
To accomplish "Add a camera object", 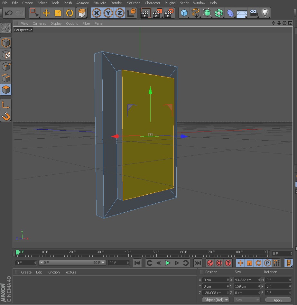I will [254, 13].
